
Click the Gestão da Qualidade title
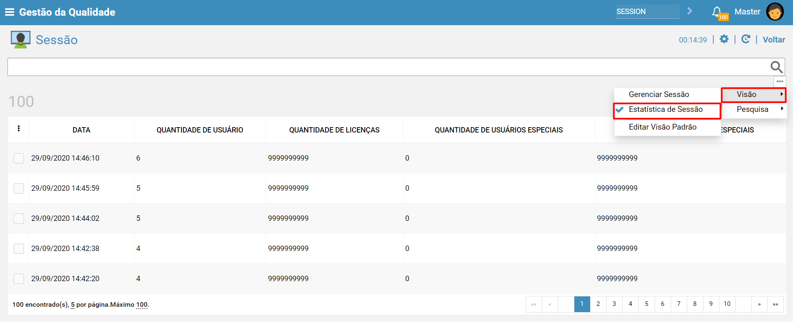pyautogui.click(x=67, y=12)
